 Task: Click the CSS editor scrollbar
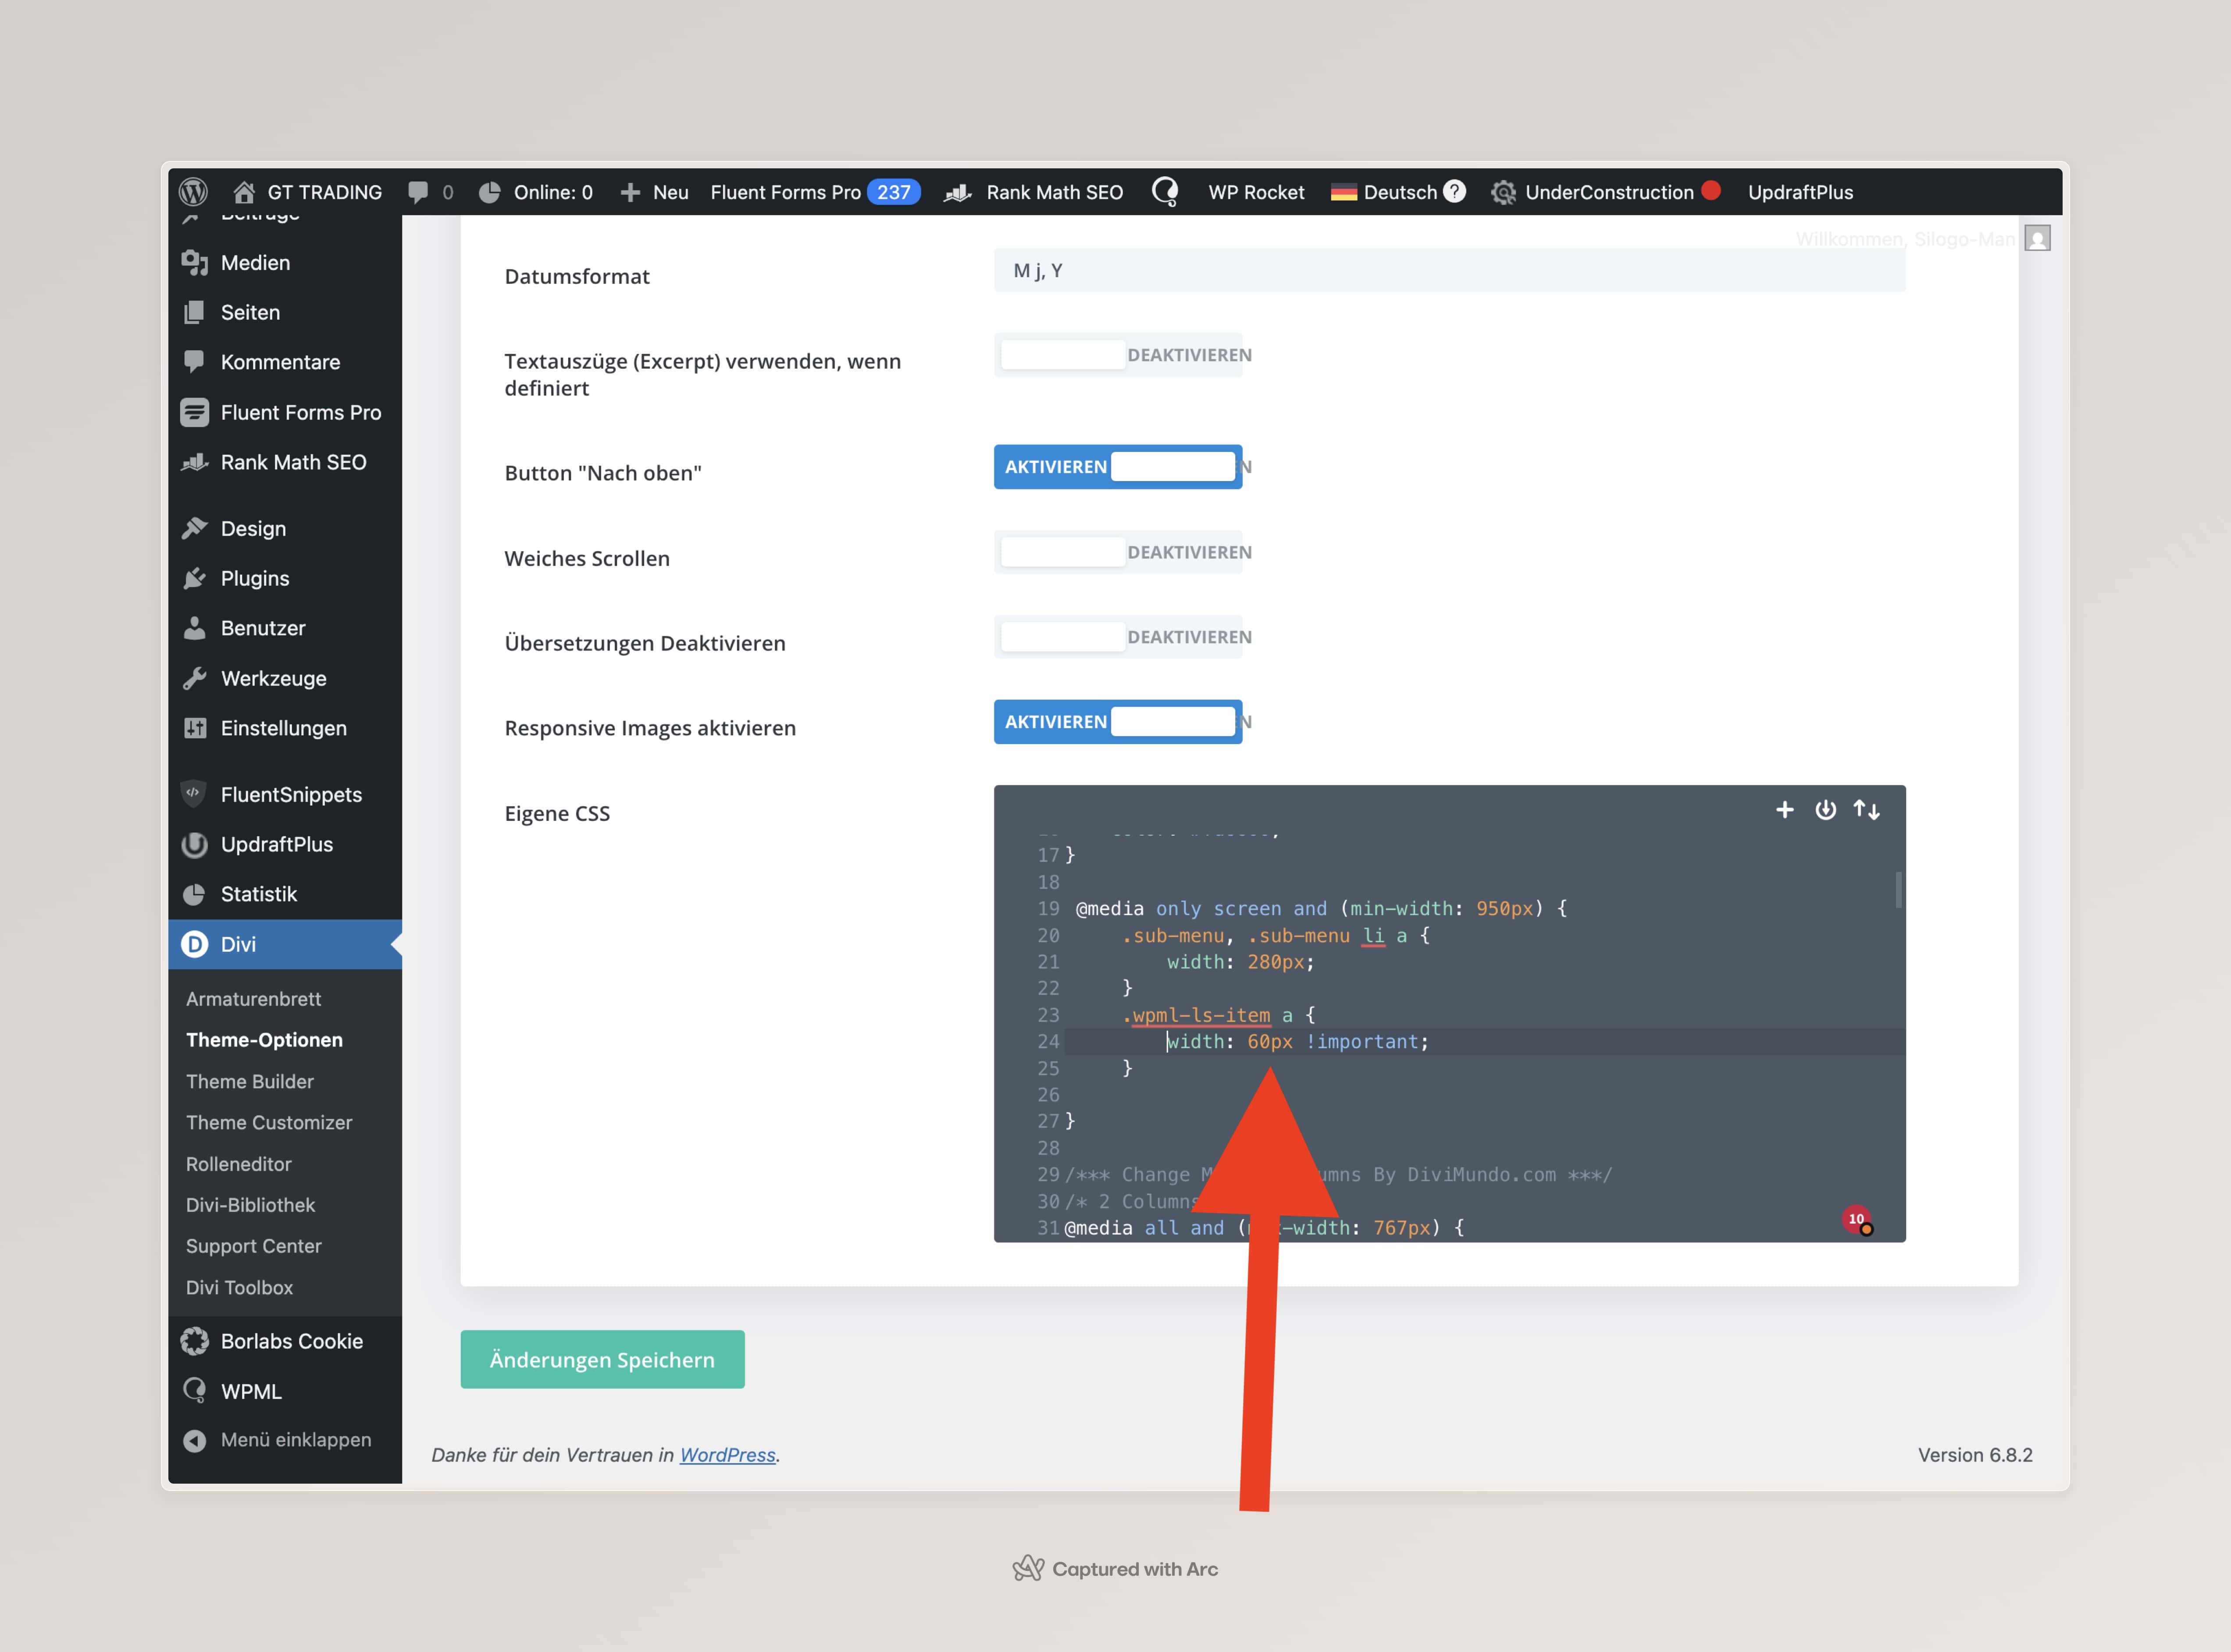pyautogui.click(x=1898, y=889)
